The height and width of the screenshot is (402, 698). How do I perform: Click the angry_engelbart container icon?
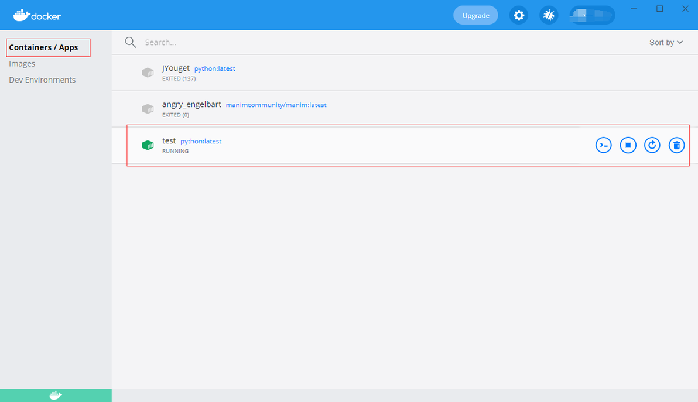coord(148,108)
